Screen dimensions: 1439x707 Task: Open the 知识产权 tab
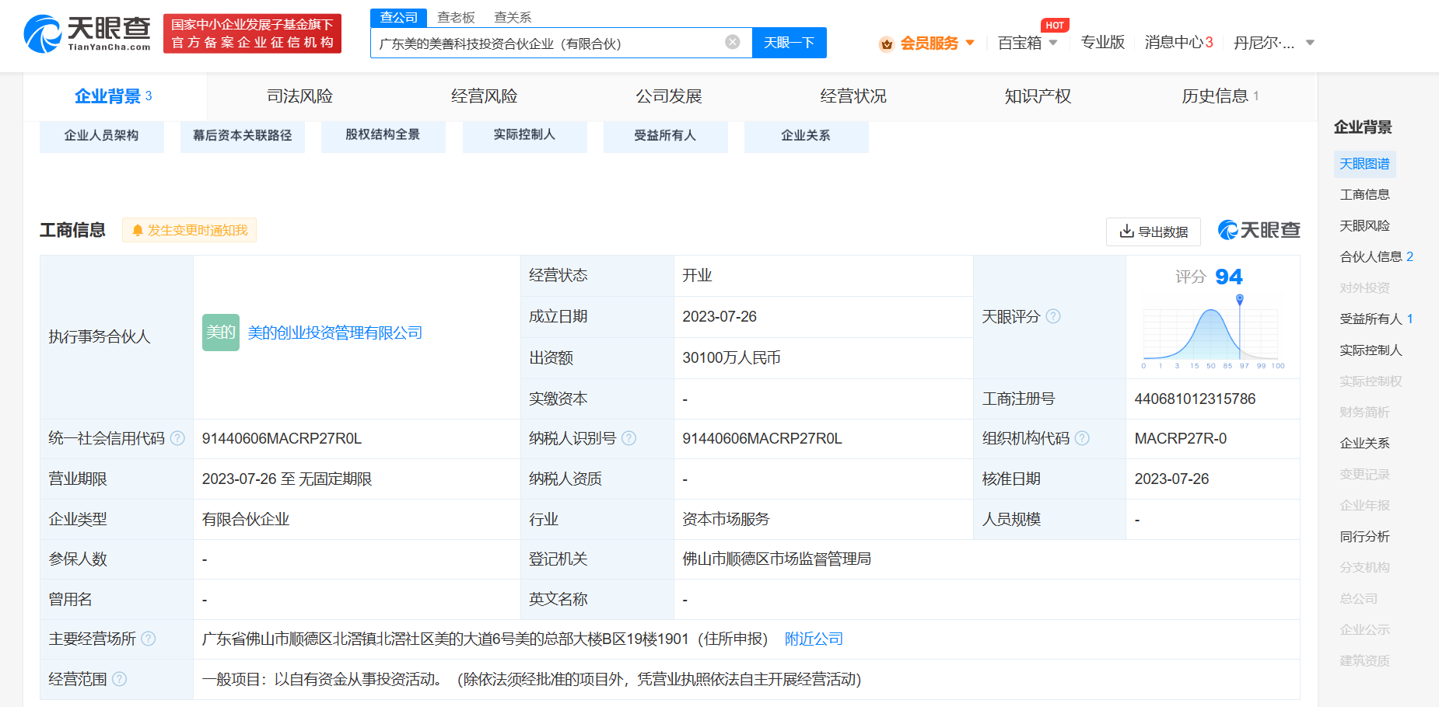point(1038,96)
